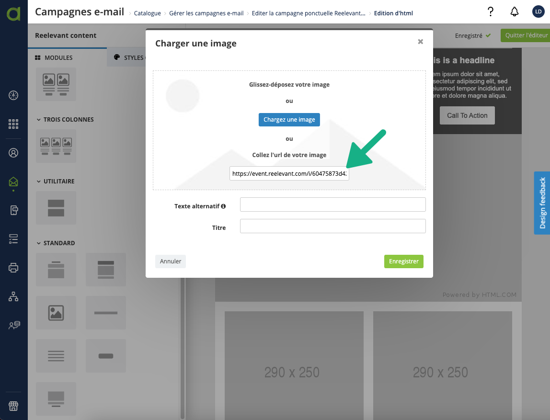Click the Chargez une image button
The height and width of the screenshot is (420, 550).
coord(289,120)
